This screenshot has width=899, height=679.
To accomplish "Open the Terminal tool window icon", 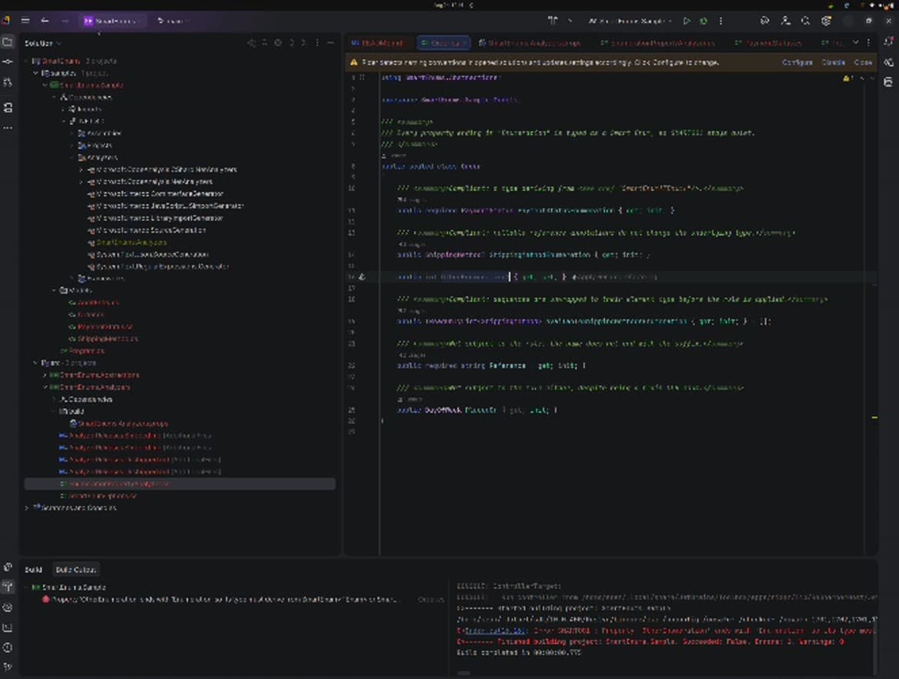I will (8, 628).
